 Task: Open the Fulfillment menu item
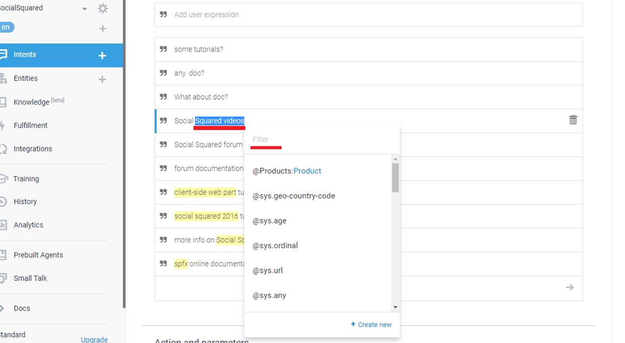pos(31,125)
